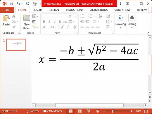Open the Drawing group menu
The width and height of the screenshot is (152, 114).
coord(120,21)
